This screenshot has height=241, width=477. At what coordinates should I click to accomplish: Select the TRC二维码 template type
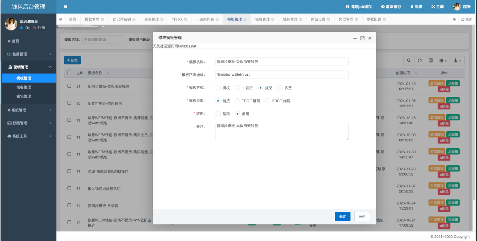[238, 101]
